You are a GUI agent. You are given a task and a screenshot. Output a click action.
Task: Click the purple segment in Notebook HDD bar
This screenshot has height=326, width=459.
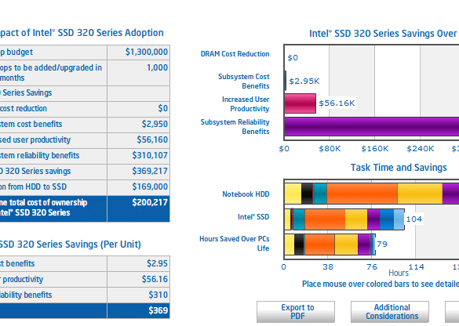[450, 194]
